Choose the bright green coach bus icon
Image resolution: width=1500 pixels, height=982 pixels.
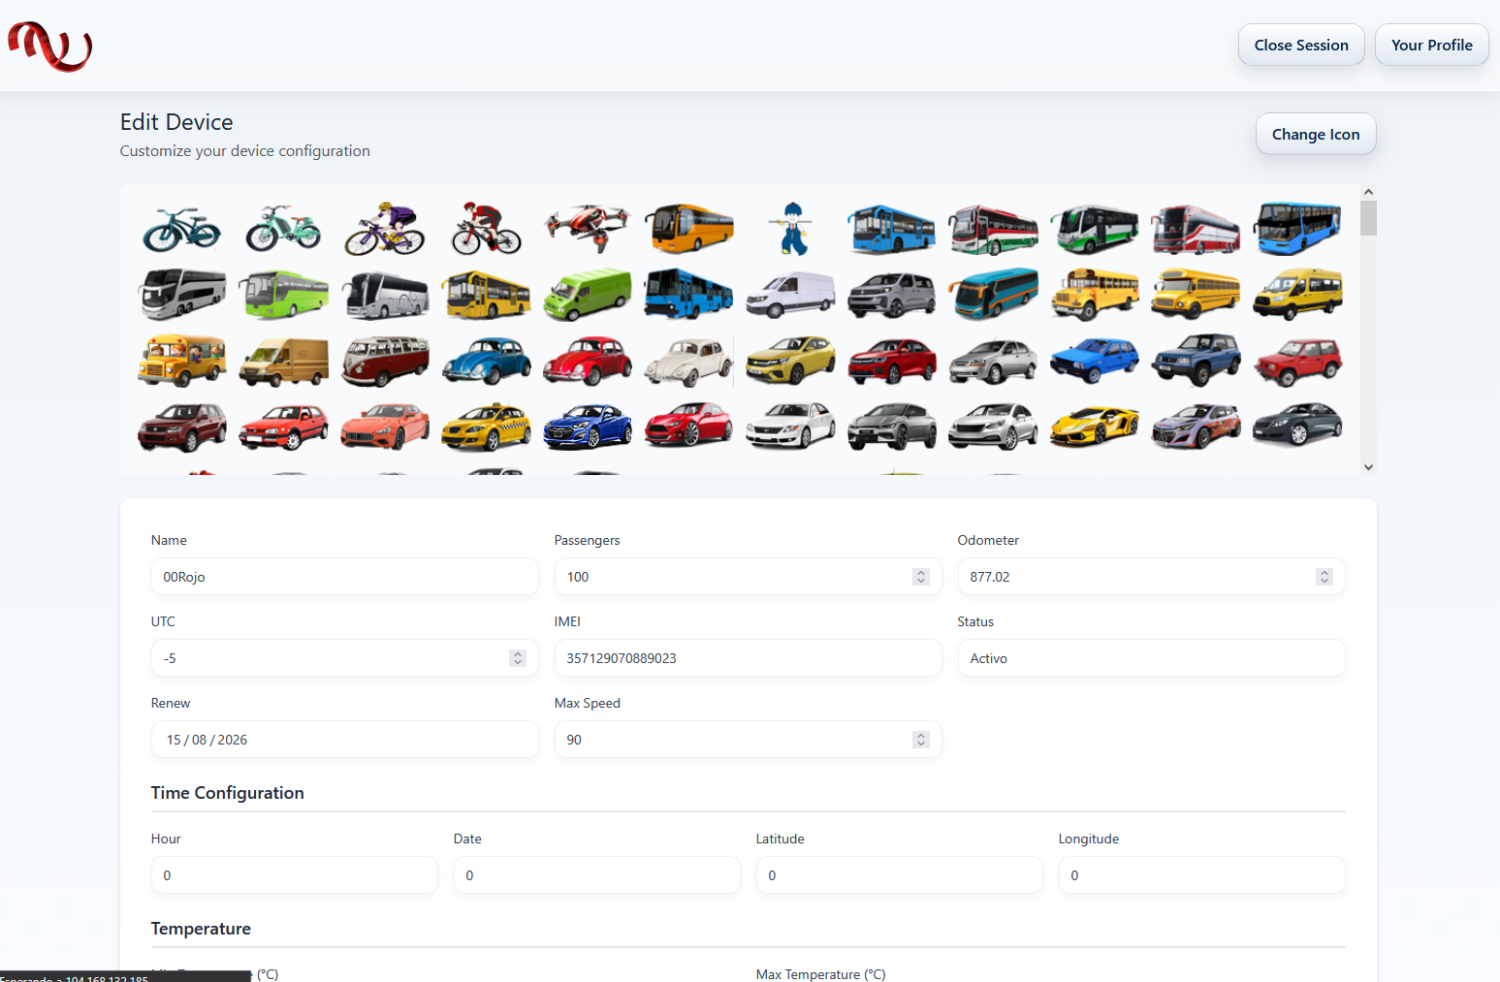(x=283, y=295)
